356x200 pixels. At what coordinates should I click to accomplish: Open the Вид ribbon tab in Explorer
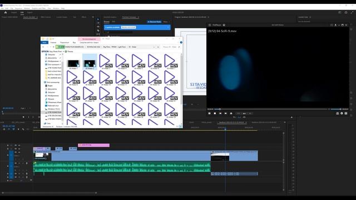tap(74, 42)
